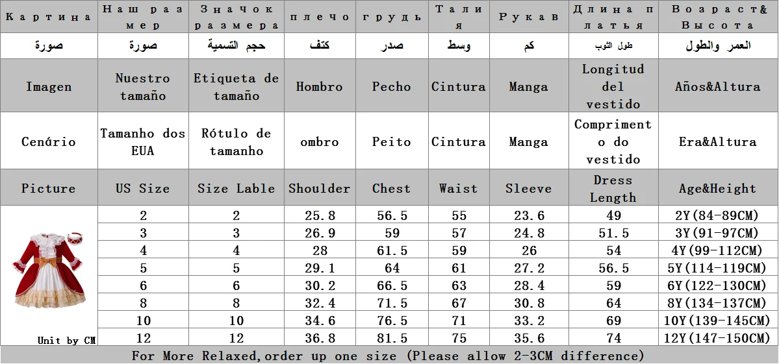Select chest value 61.5 in size 4 row
This screenshot has width=779, height=364.
(x=392, y=250)
